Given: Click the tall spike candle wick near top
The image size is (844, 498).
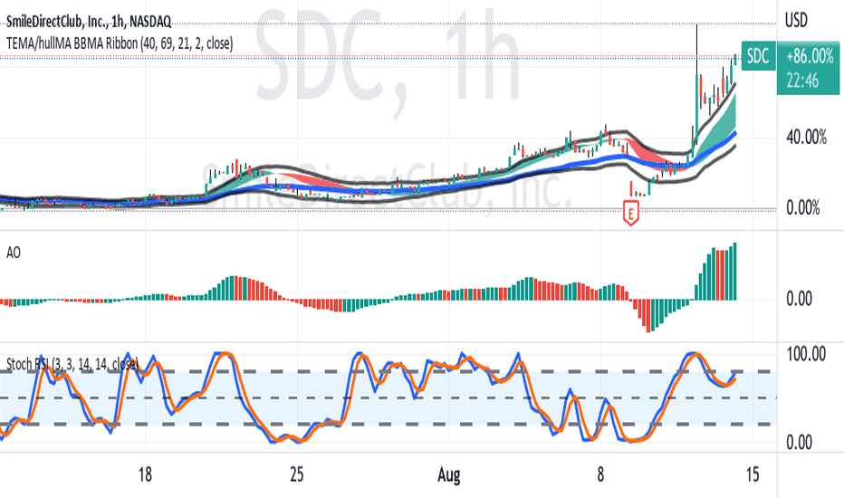Looking at the screenshot, I should tap(696, 50).
